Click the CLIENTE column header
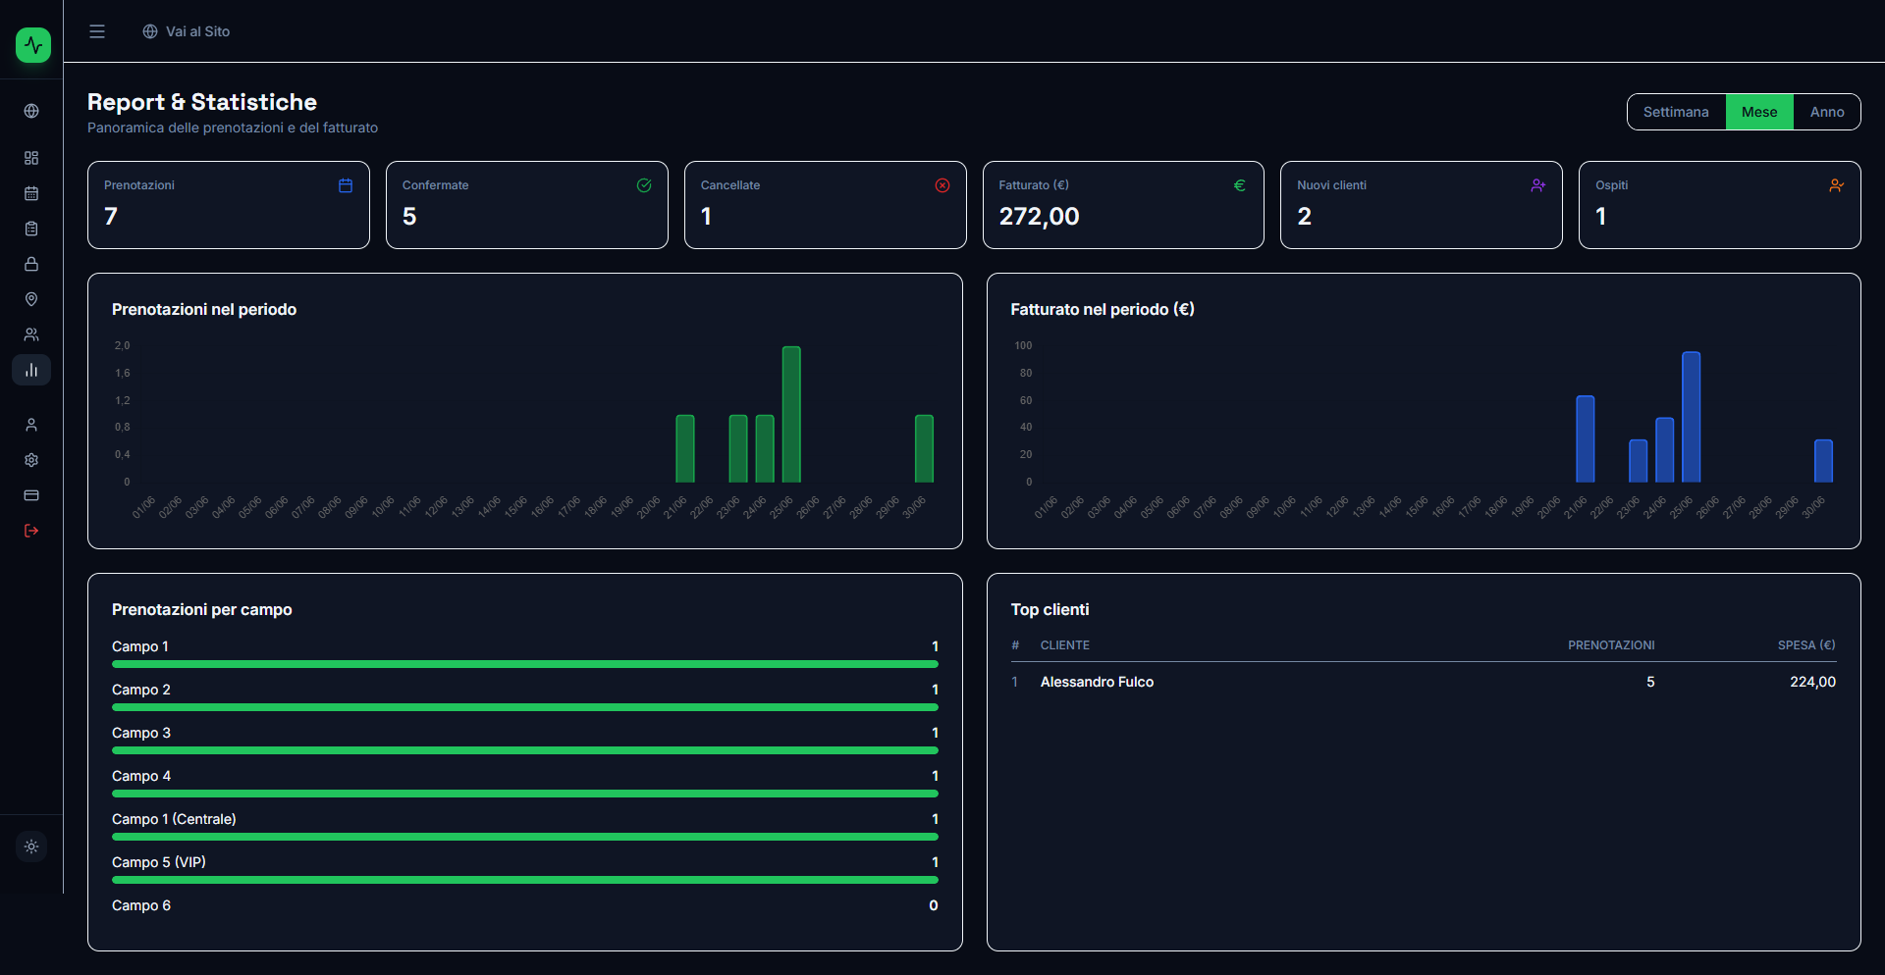The image size is (1885, 975). click(x=1065, y=645)
